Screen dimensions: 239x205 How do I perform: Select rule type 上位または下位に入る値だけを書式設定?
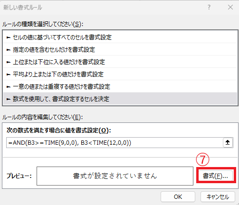click(x=120, y=62)
